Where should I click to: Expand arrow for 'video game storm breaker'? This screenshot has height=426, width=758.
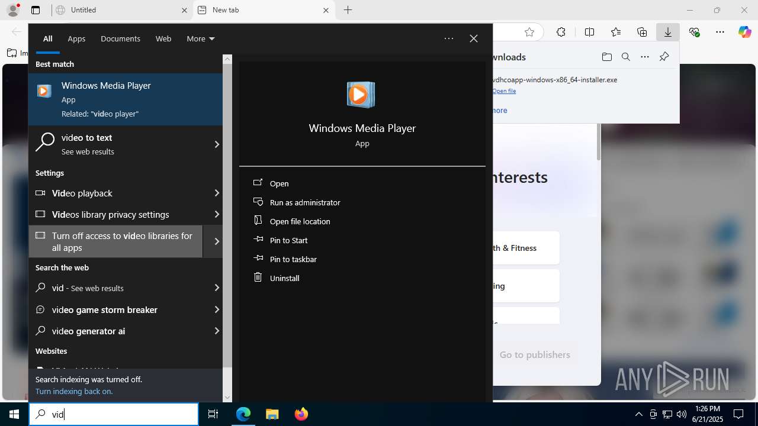click(x=217, y=309)
